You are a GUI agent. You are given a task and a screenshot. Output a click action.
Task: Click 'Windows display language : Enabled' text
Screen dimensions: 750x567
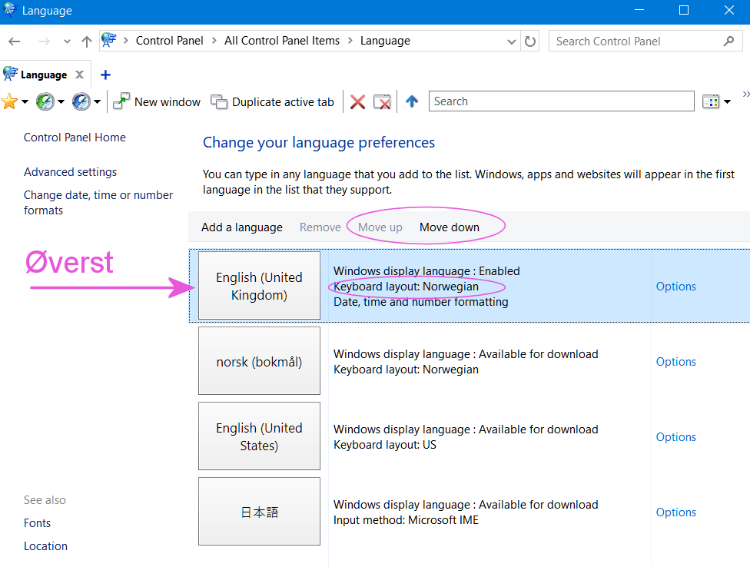426,271
